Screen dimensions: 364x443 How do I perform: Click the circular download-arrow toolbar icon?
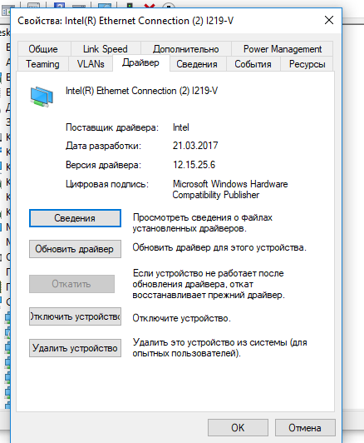coord(169,5)
